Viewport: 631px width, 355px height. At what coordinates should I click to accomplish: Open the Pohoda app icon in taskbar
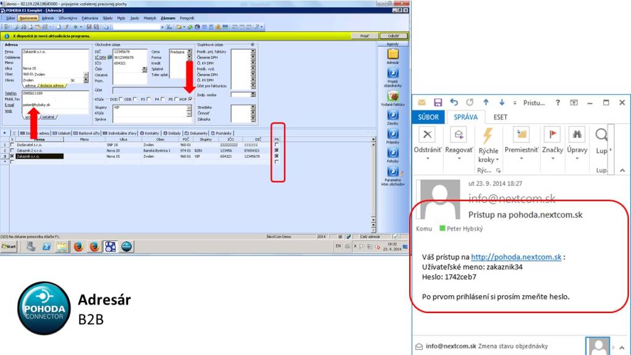(111, 247)
